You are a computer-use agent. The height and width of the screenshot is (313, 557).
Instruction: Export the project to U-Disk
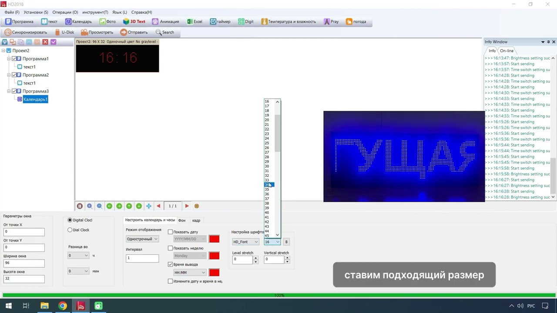pos(64,32)
